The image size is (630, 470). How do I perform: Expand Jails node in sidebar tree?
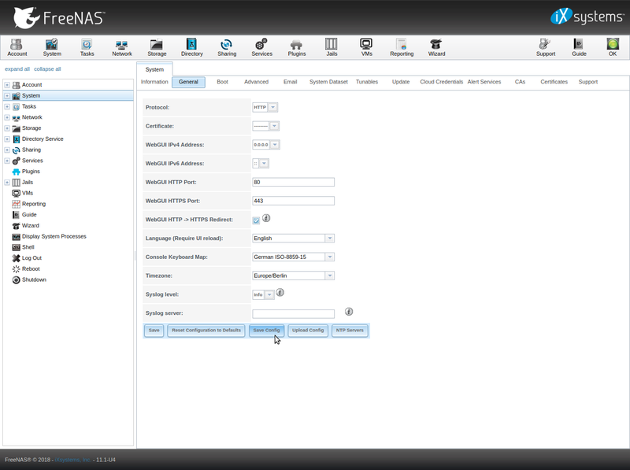coord(7,183)
